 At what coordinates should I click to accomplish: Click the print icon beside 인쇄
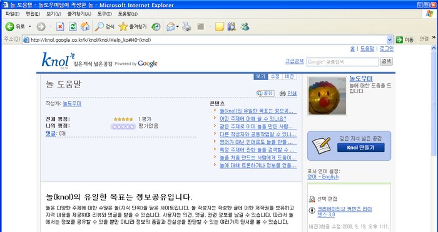tap(283, 94)
